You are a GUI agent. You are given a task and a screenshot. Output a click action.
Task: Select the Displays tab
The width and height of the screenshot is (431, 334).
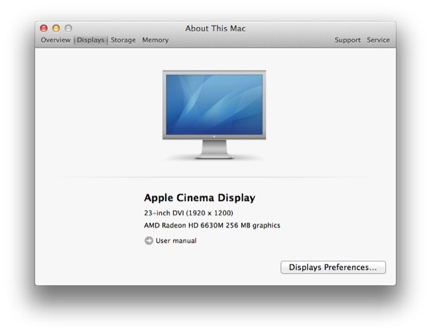tap(90, 40)
